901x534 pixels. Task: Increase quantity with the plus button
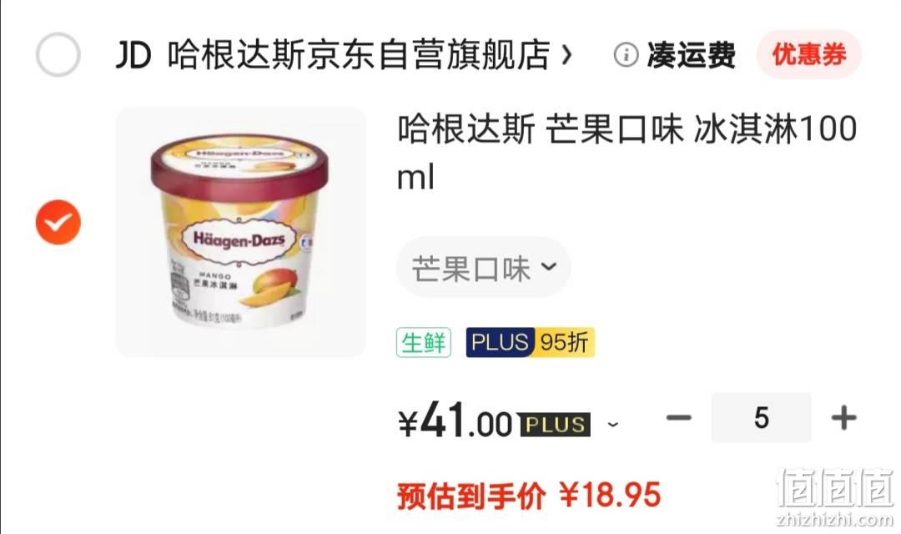(x=843, y=417)
